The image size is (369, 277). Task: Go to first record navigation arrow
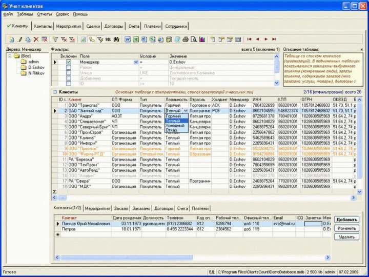[x=249, y=39]
